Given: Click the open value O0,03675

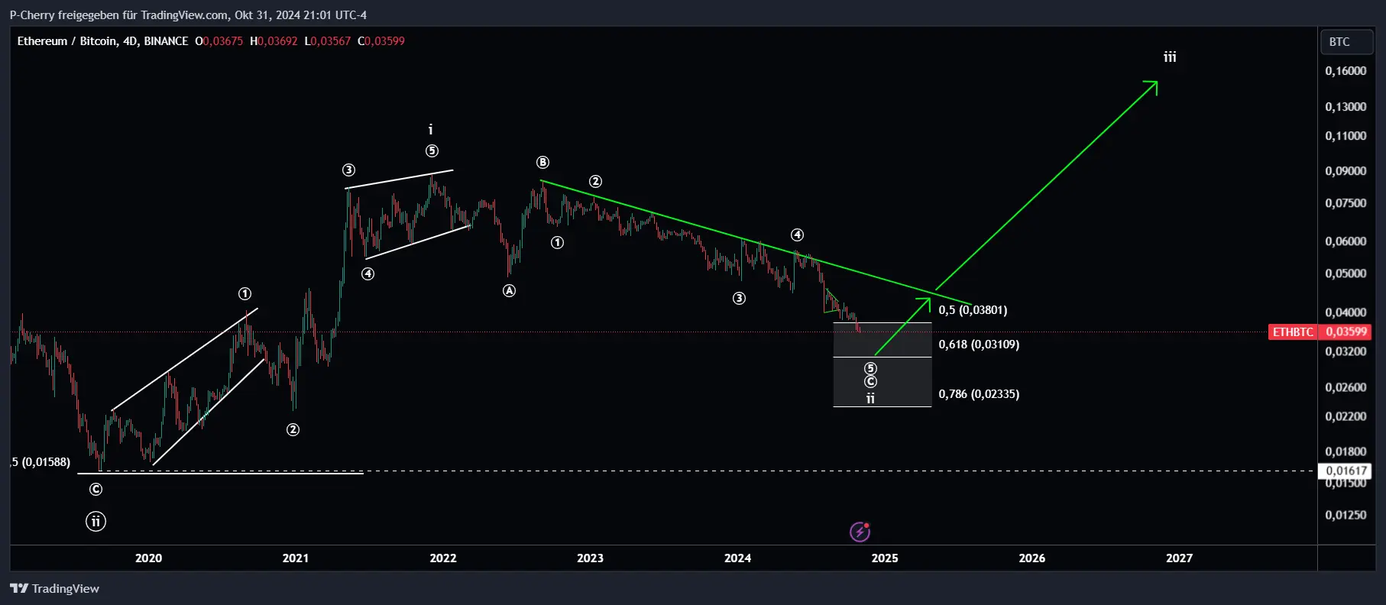Looking at the screenshot, I should (x=219, y=41).
